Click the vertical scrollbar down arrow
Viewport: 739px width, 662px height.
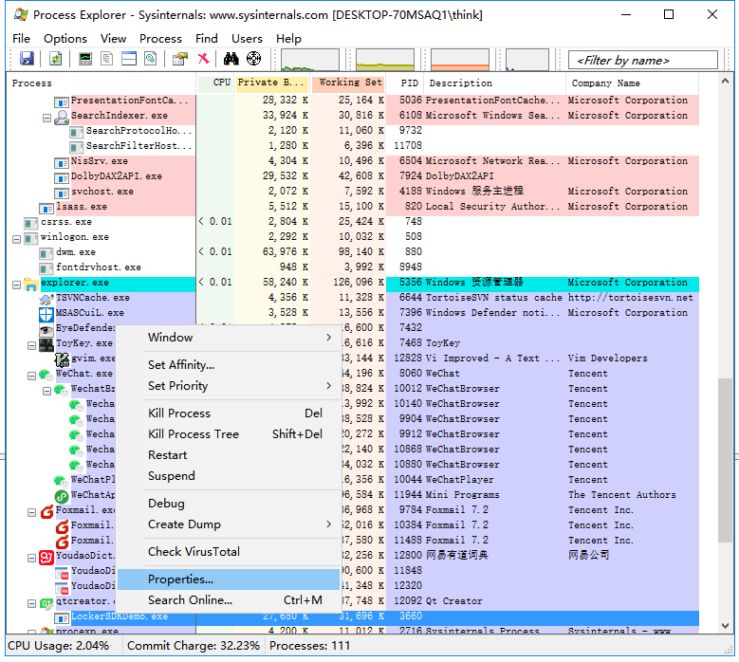click(726, 625)
